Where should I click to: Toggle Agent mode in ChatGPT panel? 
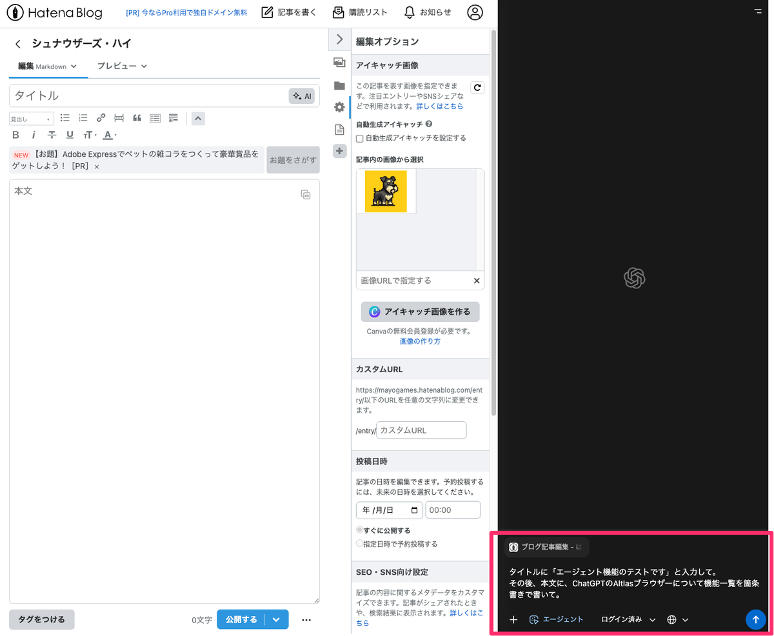pos(555,619)
